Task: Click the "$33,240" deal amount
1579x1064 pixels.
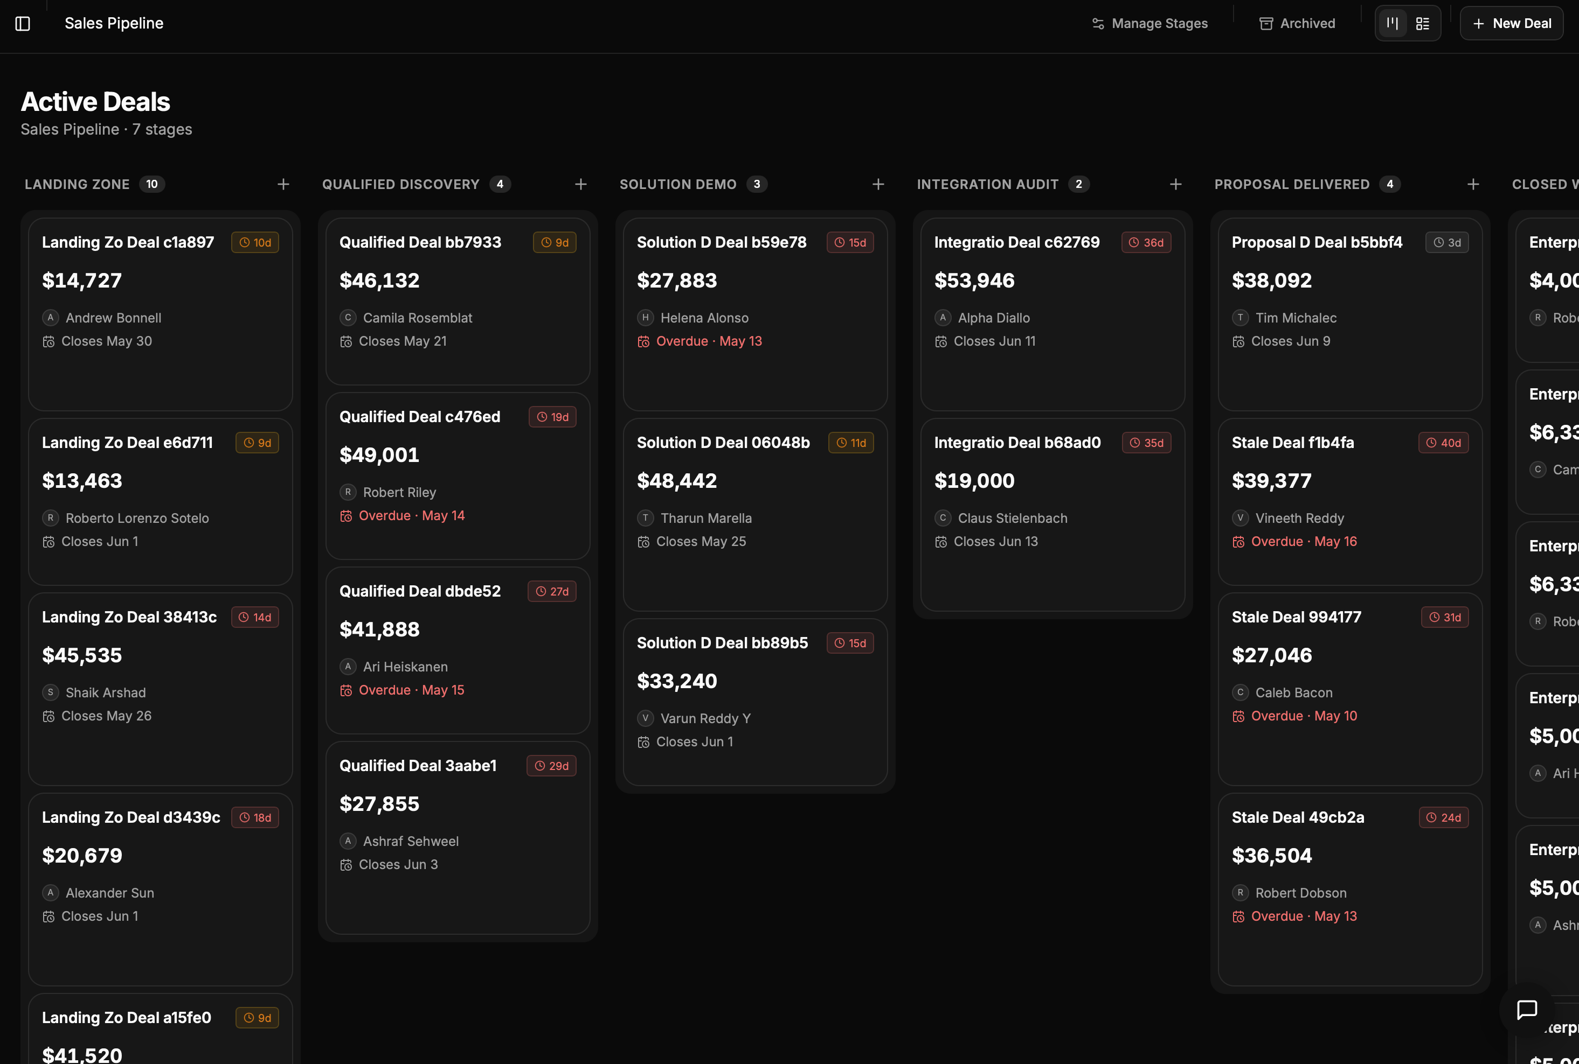Action: [677, 681]
